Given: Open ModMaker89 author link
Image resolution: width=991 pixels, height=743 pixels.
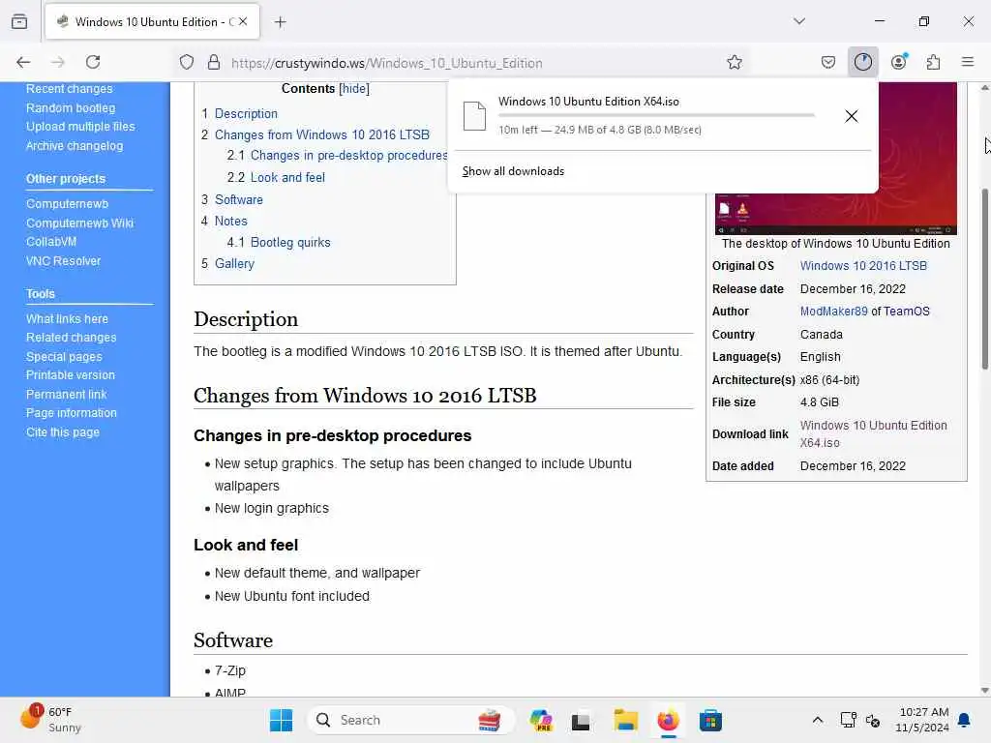Looking at the screenshot, I should pos(833,312).
